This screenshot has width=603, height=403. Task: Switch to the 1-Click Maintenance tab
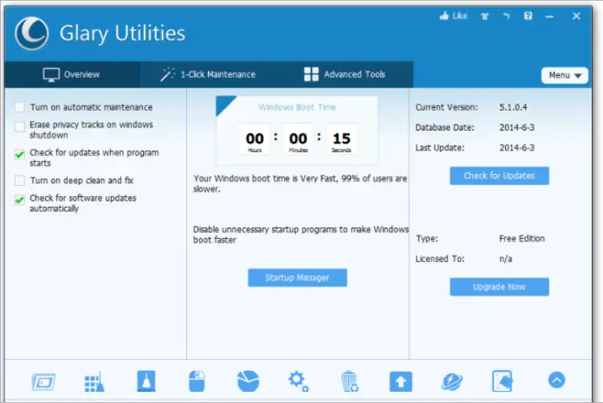tap(208, 74)
